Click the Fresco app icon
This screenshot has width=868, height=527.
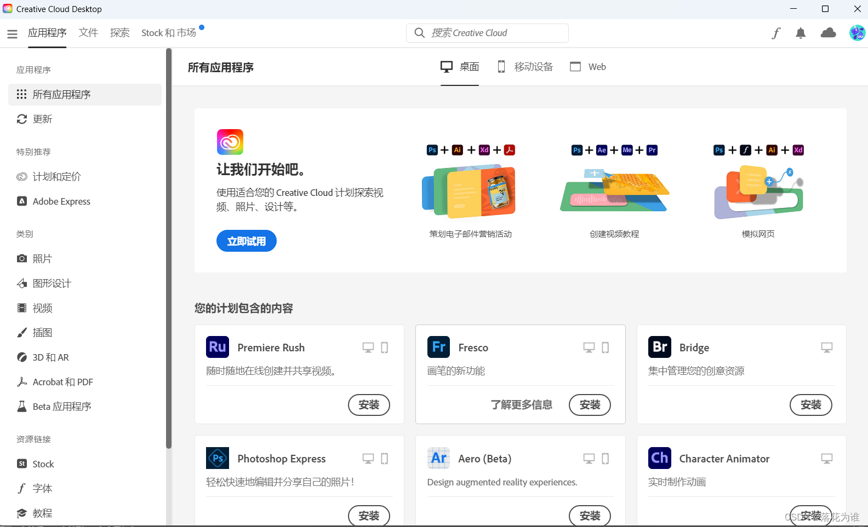438,347
